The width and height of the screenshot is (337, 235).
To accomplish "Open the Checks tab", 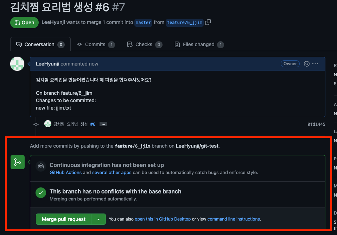I will pos(145,44).
